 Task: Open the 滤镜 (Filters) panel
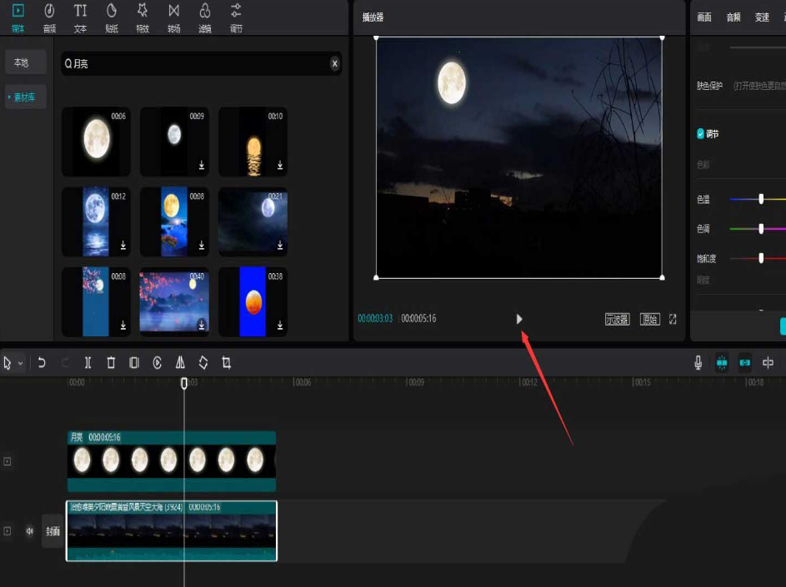click(x=205, y=17)
